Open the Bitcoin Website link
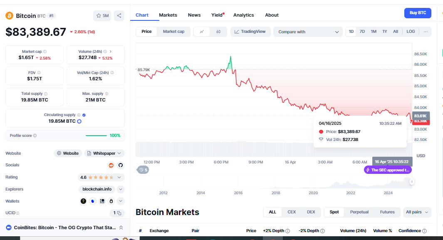This screenshot has height=240, width=443. tap(68, 153)
